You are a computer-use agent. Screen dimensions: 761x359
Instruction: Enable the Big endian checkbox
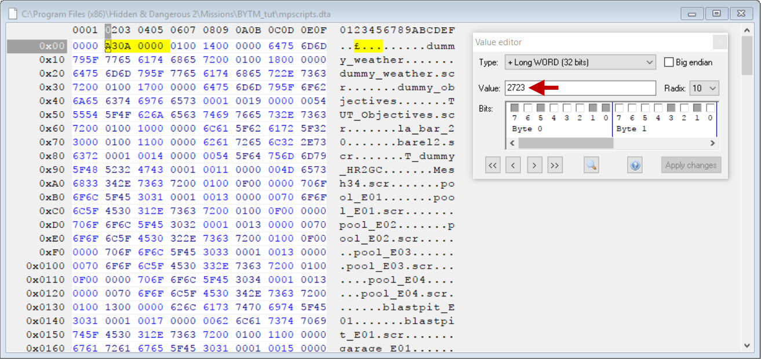[x=669, y=62]
